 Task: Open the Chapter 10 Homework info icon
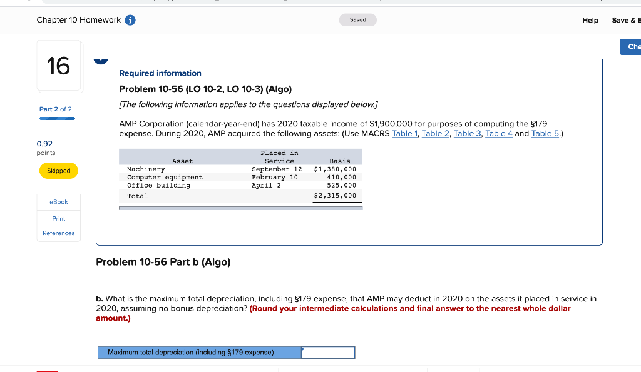[130, 20]
